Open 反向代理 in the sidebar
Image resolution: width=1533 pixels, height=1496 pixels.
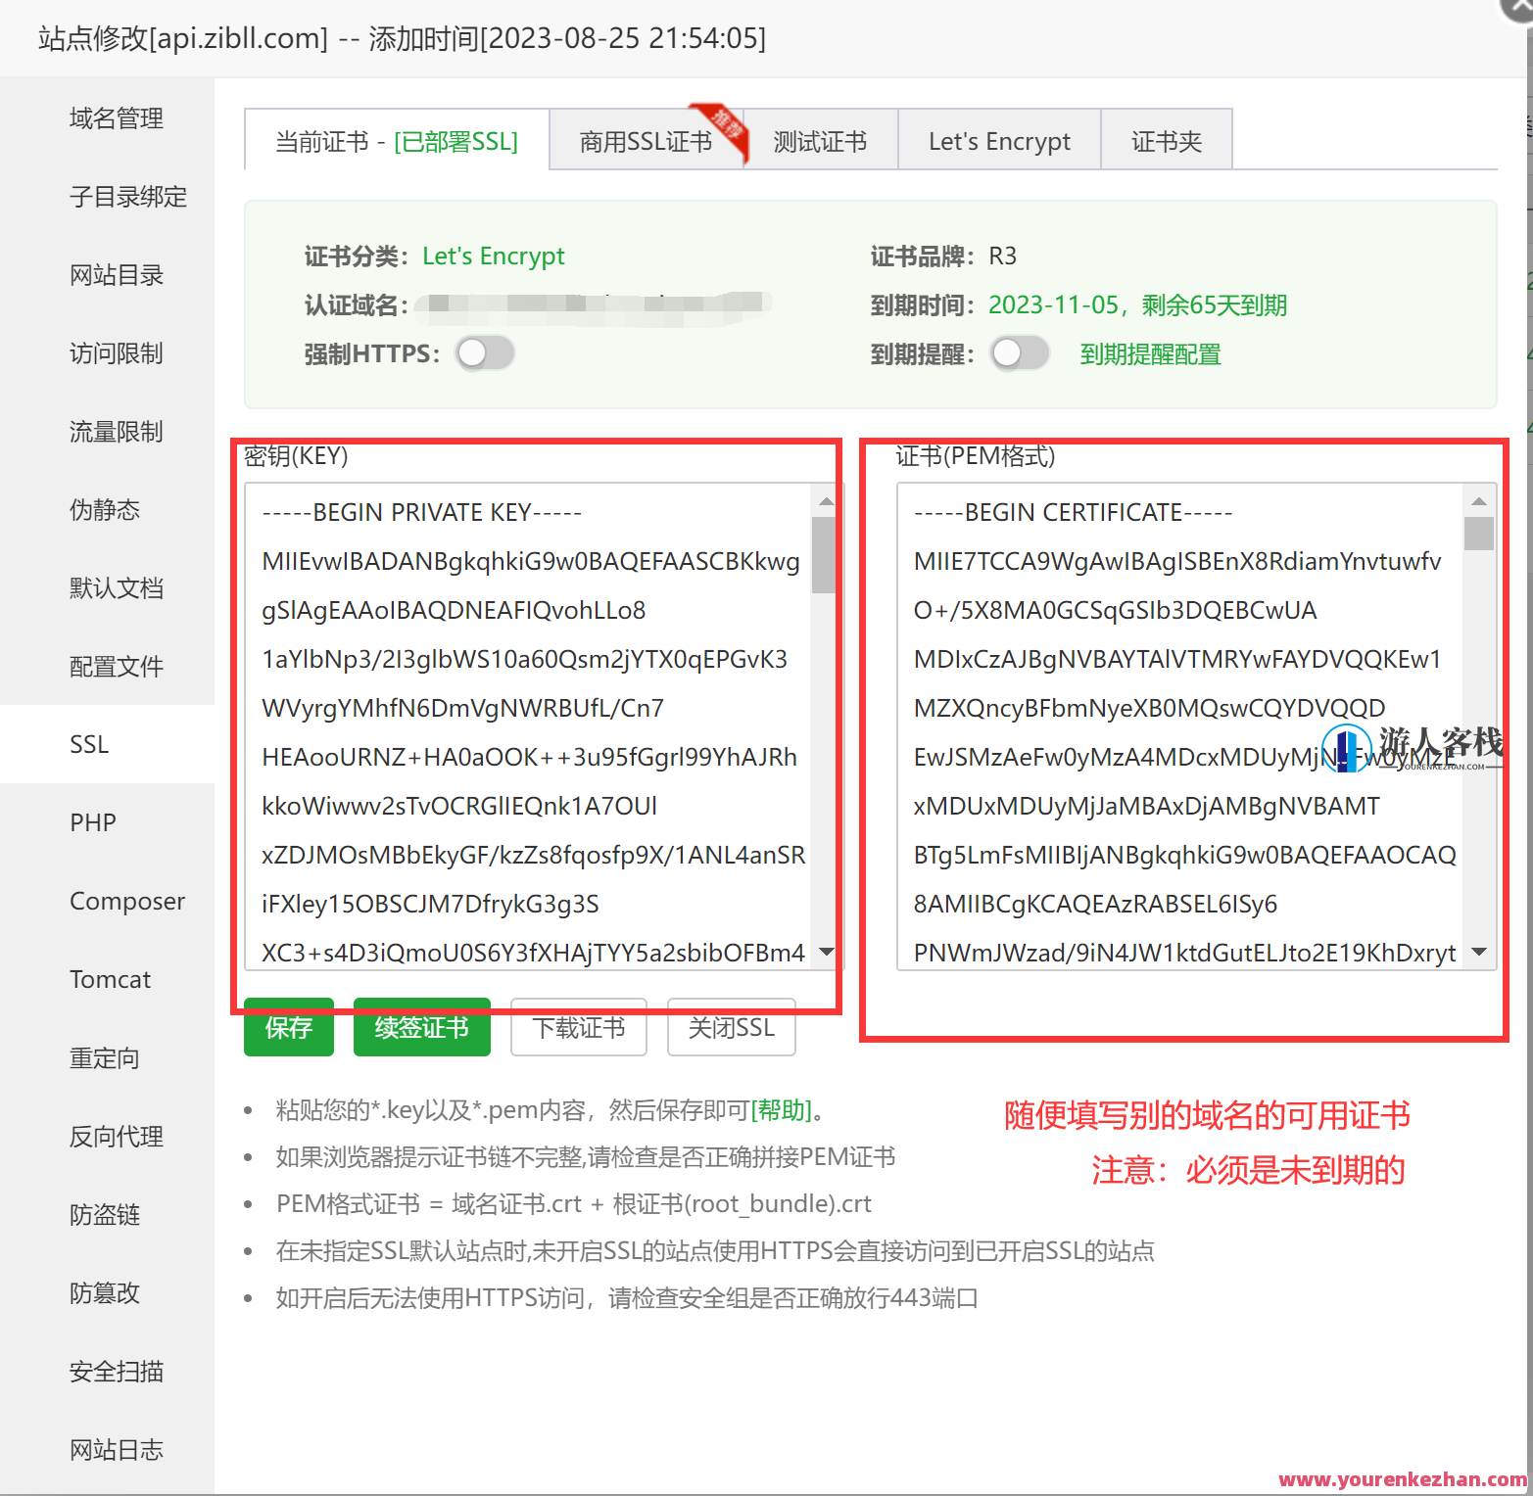[116, 1137]
